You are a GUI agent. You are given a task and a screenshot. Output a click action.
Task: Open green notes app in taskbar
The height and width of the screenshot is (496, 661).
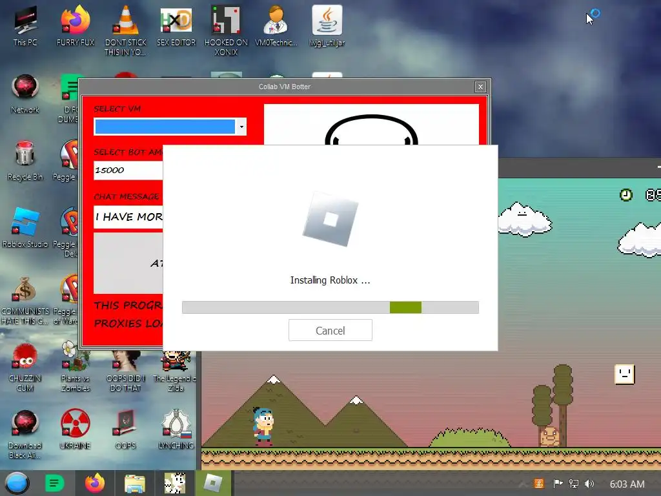click(x=54, y=483)
